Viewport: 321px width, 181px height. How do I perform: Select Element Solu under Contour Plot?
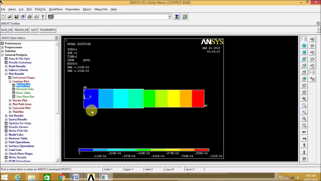(x=25, y=89)
